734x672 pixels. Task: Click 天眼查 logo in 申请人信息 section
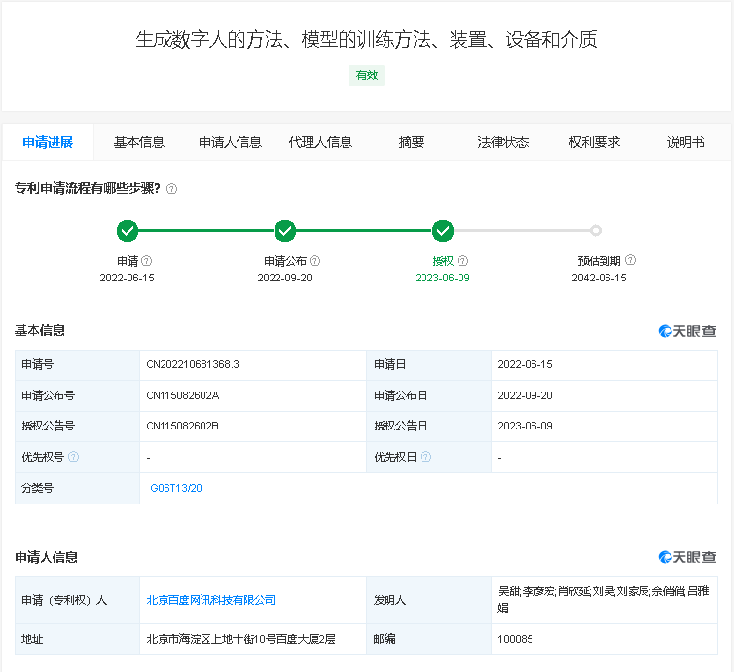[687, 557]
